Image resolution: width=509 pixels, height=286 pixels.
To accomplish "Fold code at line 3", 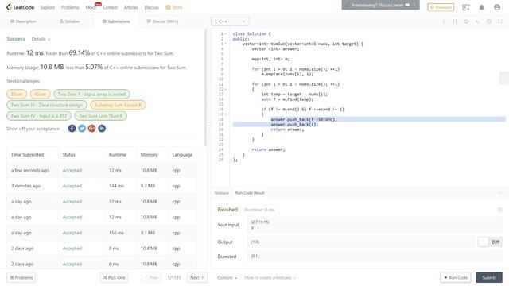I will tap(226, 44).
